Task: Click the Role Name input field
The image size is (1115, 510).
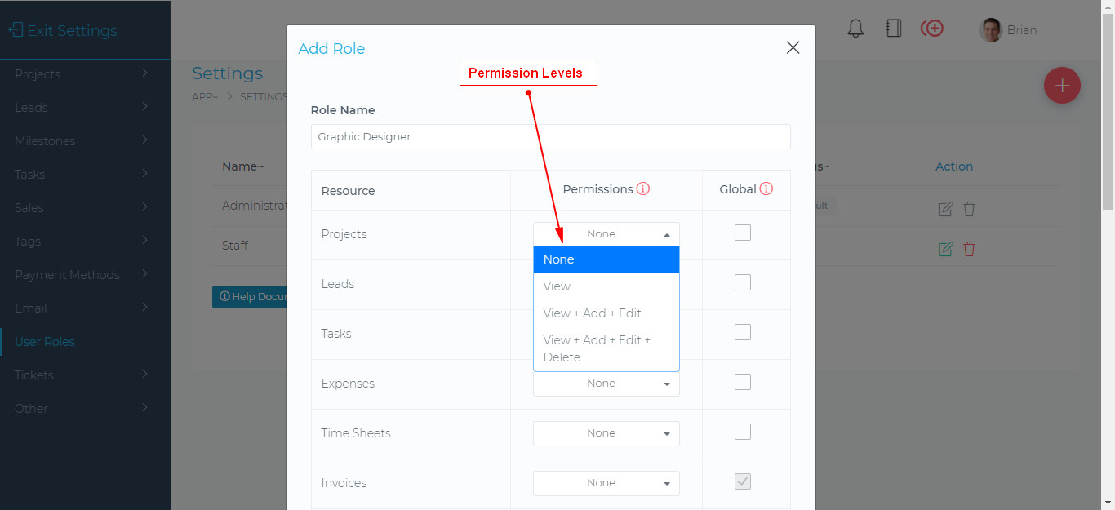Action: pos(550,136)
